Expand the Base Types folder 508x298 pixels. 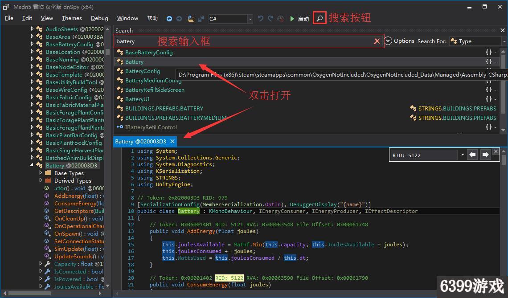pos(41,173)
